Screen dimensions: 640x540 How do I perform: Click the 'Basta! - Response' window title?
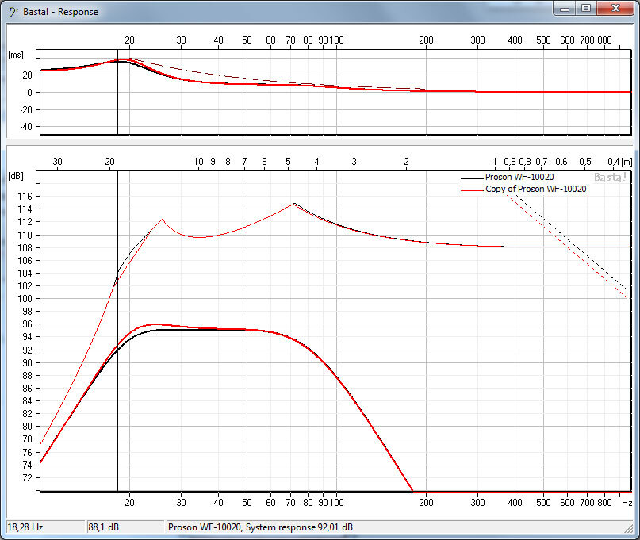click(x=60, y=12)
